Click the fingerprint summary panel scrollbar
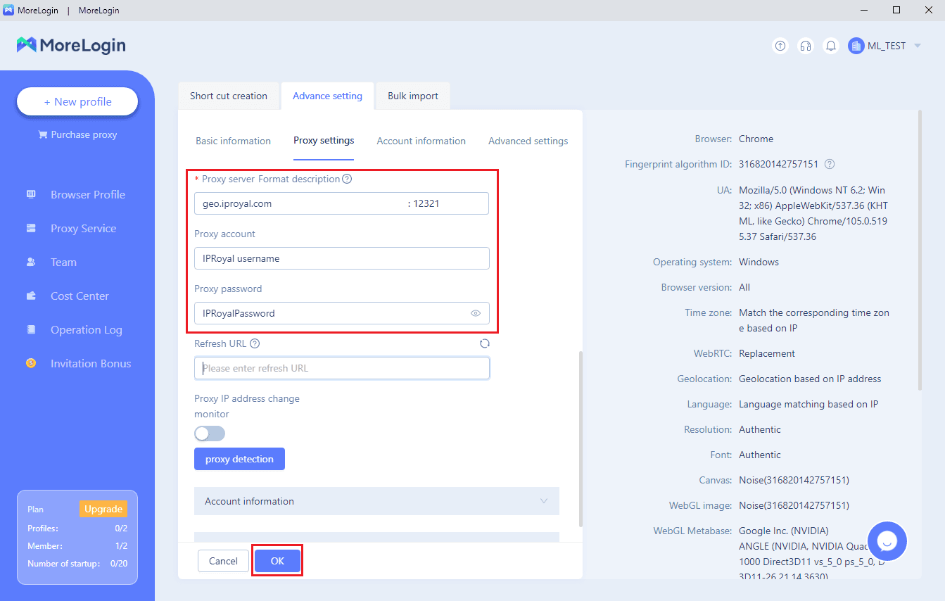 [919, 250]
